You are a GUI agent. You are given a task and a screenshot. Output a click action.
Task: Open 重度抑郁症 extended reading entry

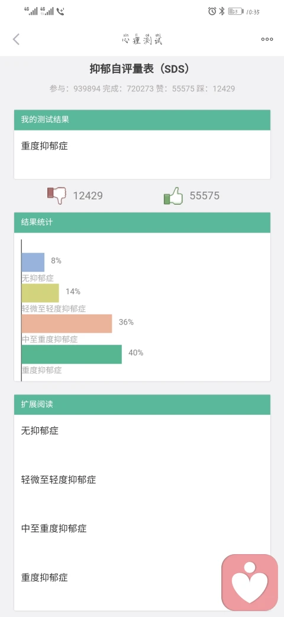point(142,577)
